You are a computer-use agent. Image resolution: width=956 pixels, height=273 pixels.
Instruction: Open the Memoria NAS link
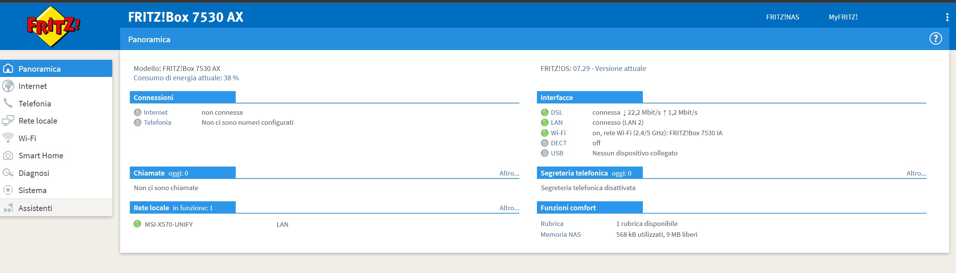coord(561,234)
